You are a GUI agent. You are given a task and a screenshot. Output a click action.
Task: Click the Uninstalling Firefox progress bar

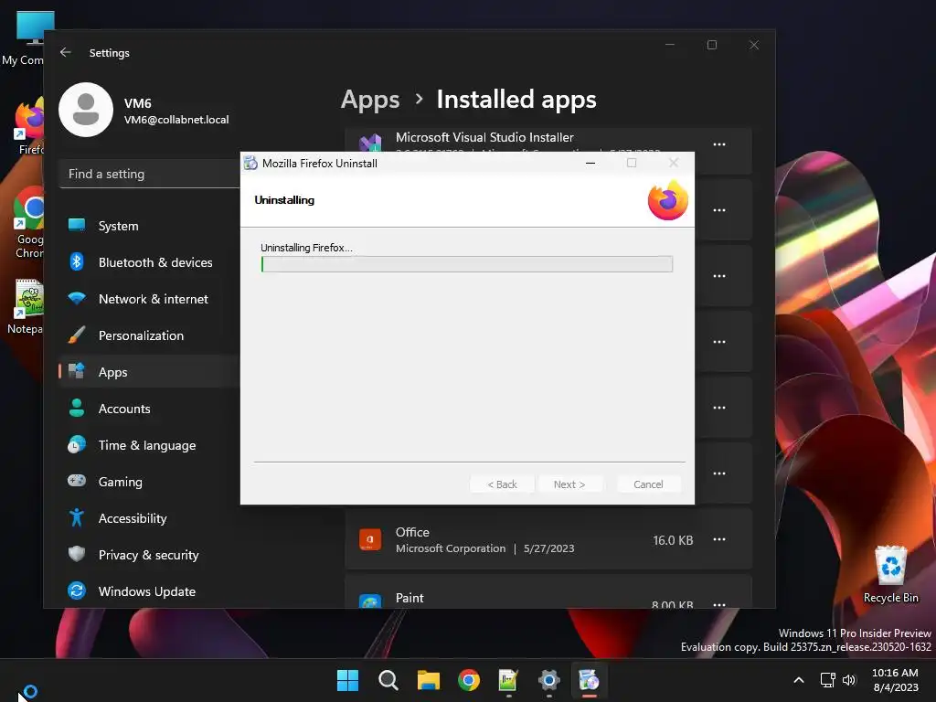click(x=467, y=264)
